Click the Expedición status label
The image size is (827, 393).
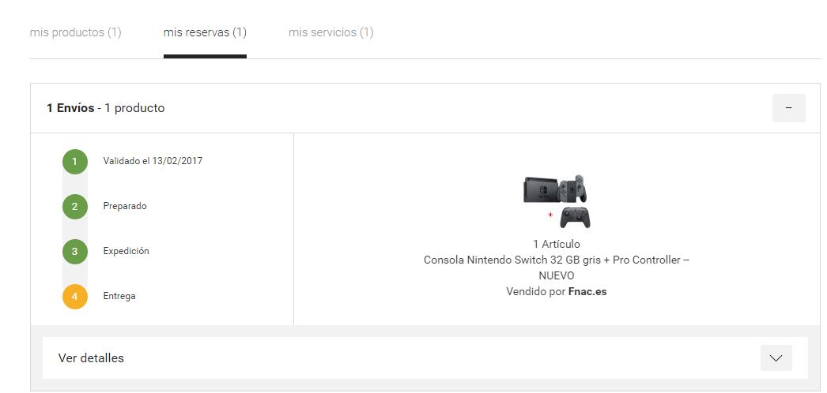click(x=126, y=251)
